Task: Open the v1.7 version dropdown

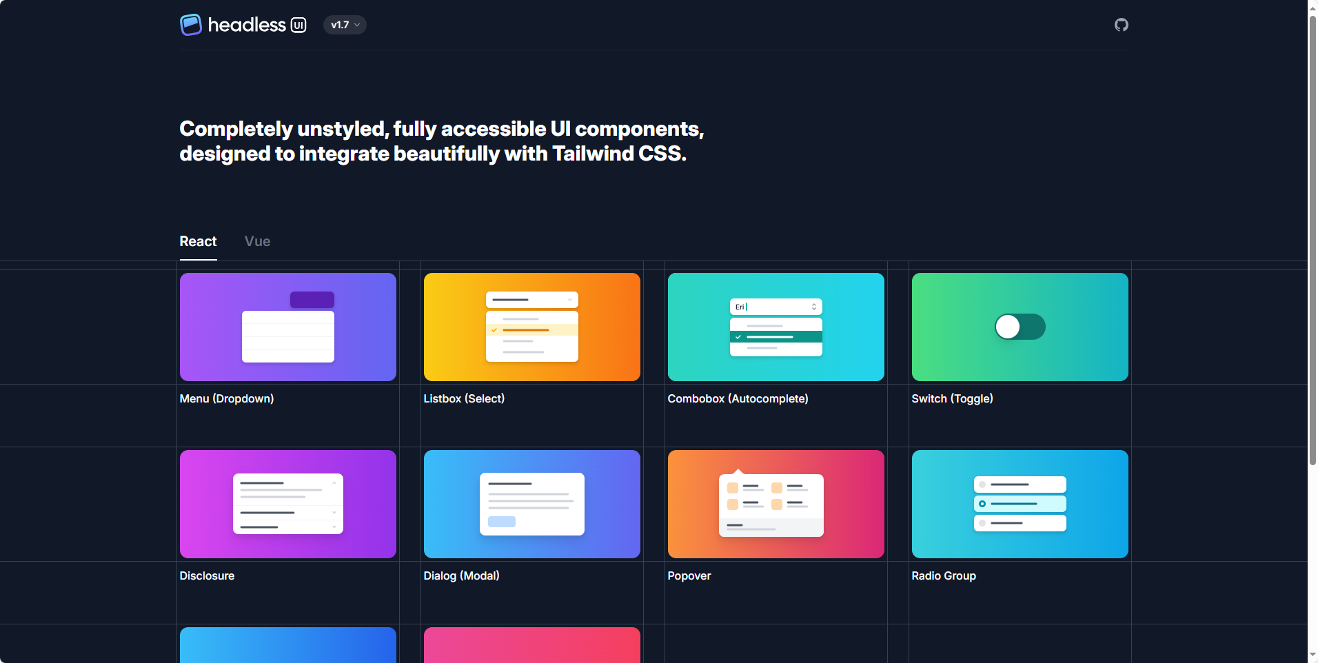Action: (x=345, y=25)
